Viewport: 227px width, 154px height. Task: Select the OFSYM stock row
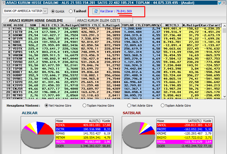112,39
